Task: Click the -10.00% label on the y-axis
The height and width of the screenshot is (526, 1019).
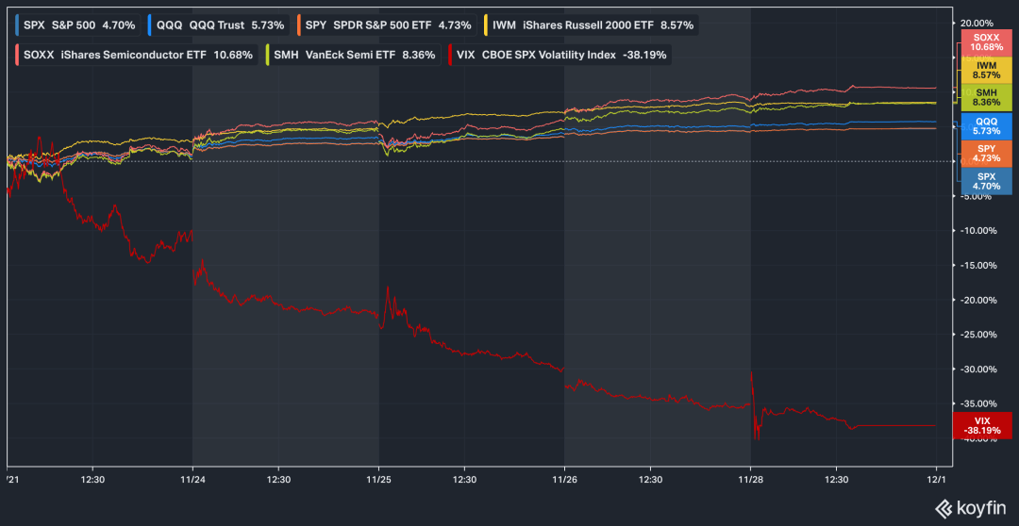Action: point(977,231)
